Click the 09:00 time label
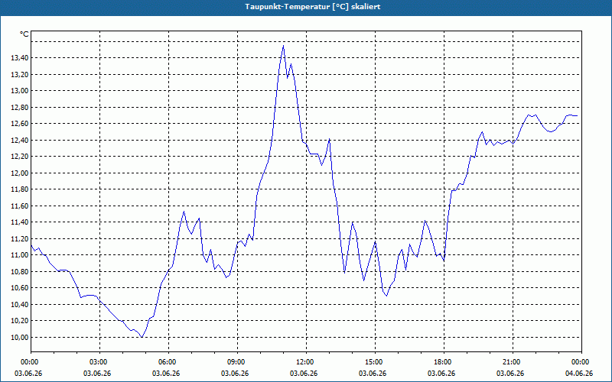612x382 pixels. click(x=237, y=362)
